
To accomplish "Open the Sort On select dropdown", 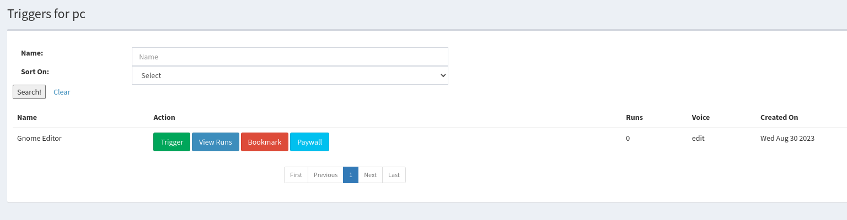I will coord(290,75).
